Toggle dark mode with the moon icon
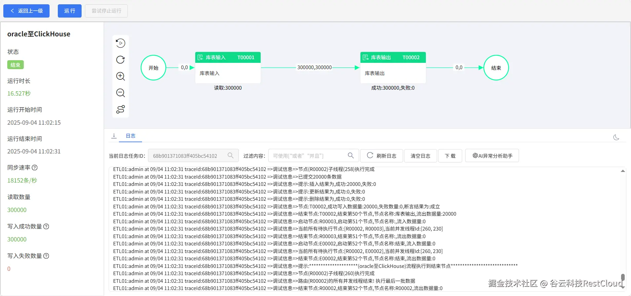The height and width of the screenshot is (296, 631). pos(616,137)
